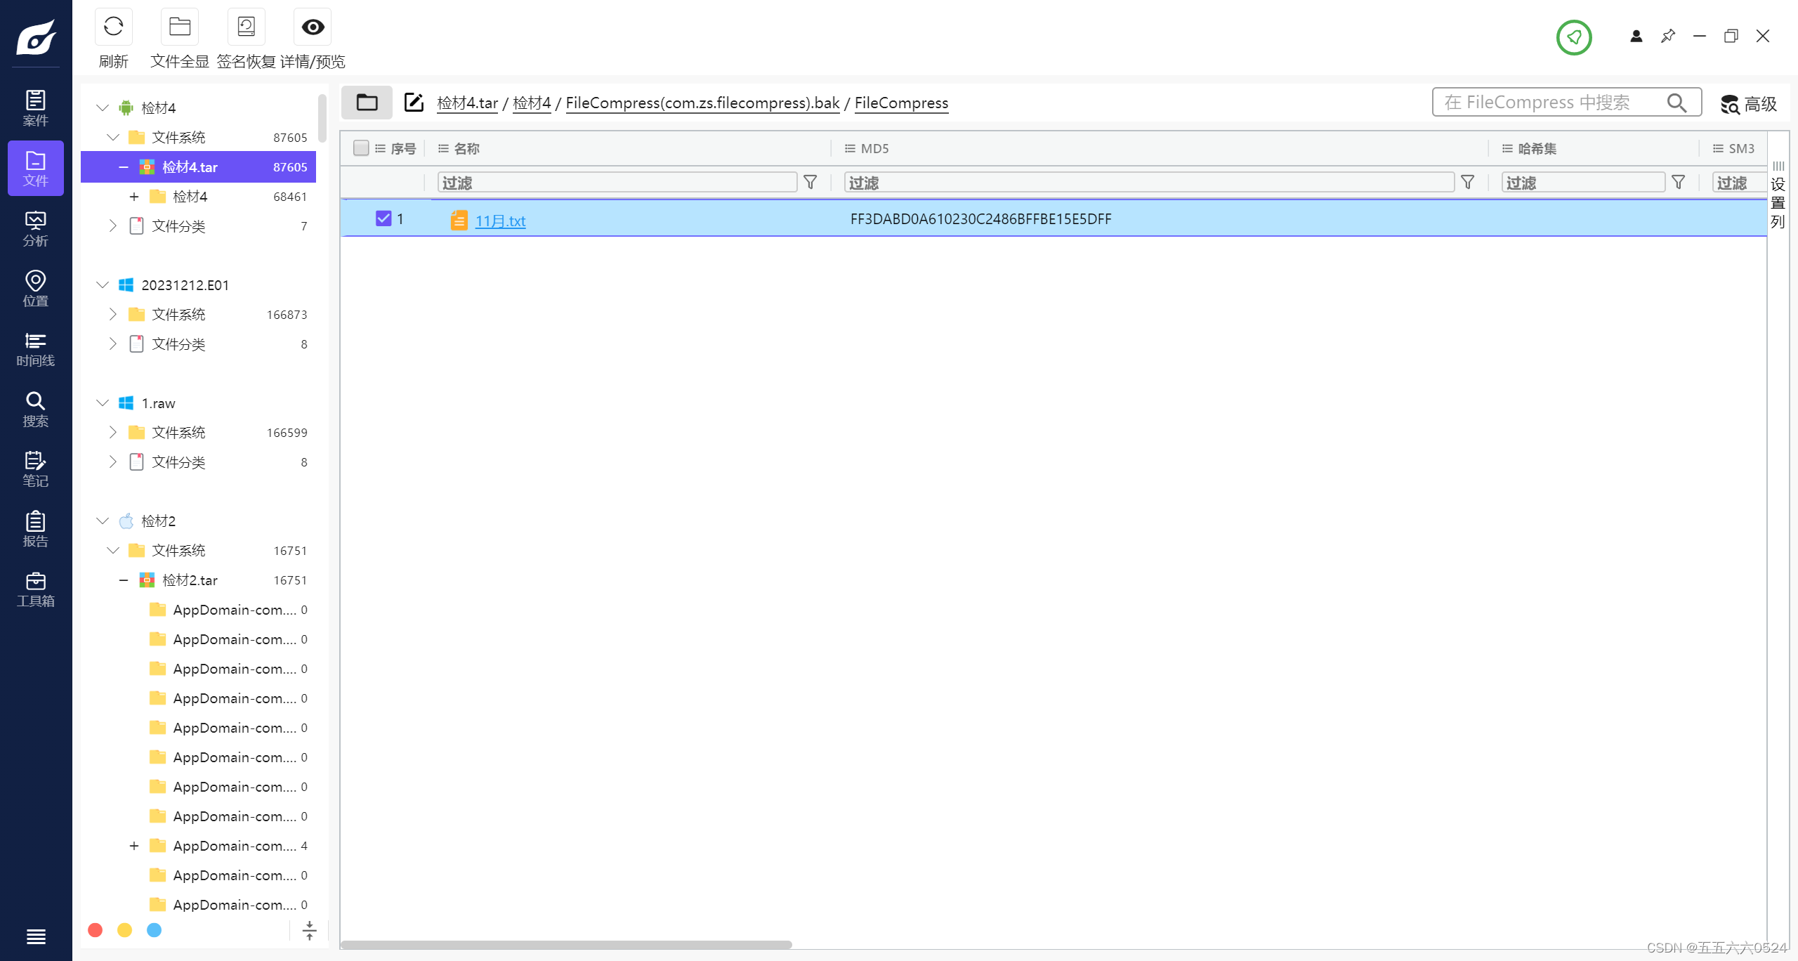The image size is (1798, 961).
Task: Open the 签名恢复 signature recovery tool
Action: coord(246,27)
